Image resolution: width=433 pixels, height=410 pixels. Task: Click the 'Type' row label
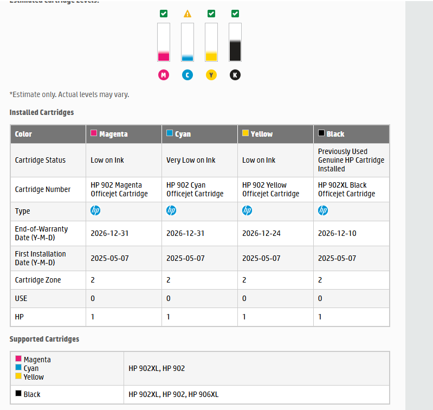[x=22, y=211]
